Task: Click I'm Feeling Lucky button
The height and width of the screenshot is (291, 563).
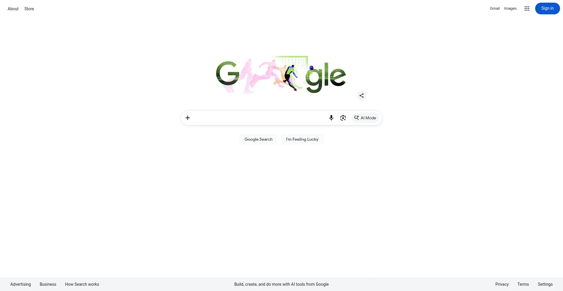Action: [302, 139]
